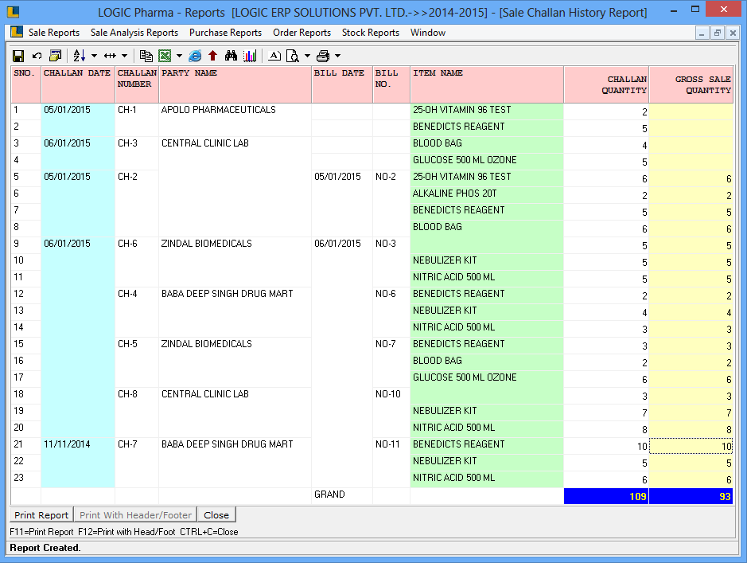Click the window layout icon beside undo
747x563 pixels.
click(55, 56)
